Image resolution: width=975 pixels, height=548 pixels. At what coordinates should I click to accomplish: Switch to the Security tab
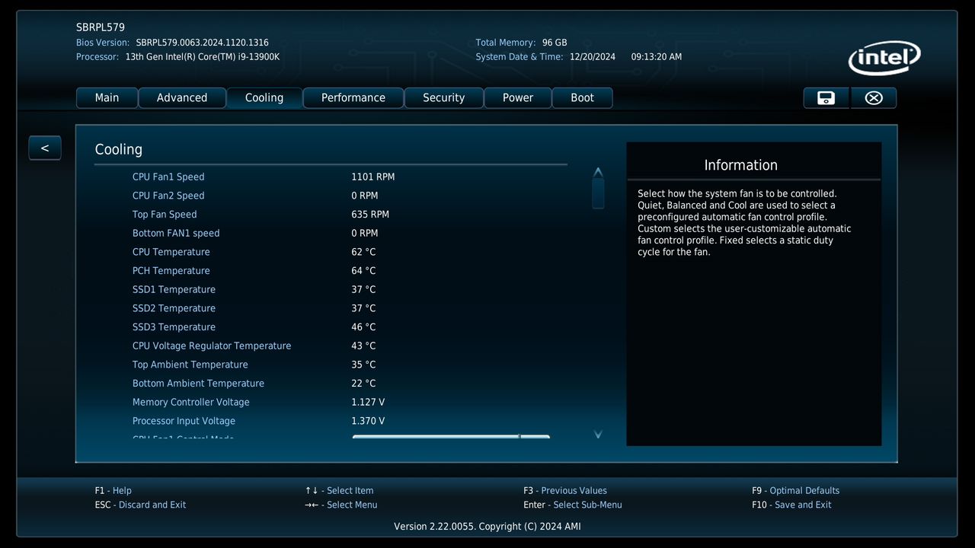coord(444,97)
